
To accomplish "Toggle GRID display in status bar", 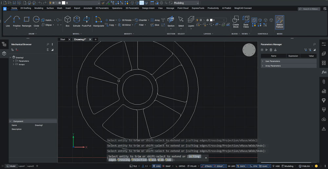I will point(156,166).
